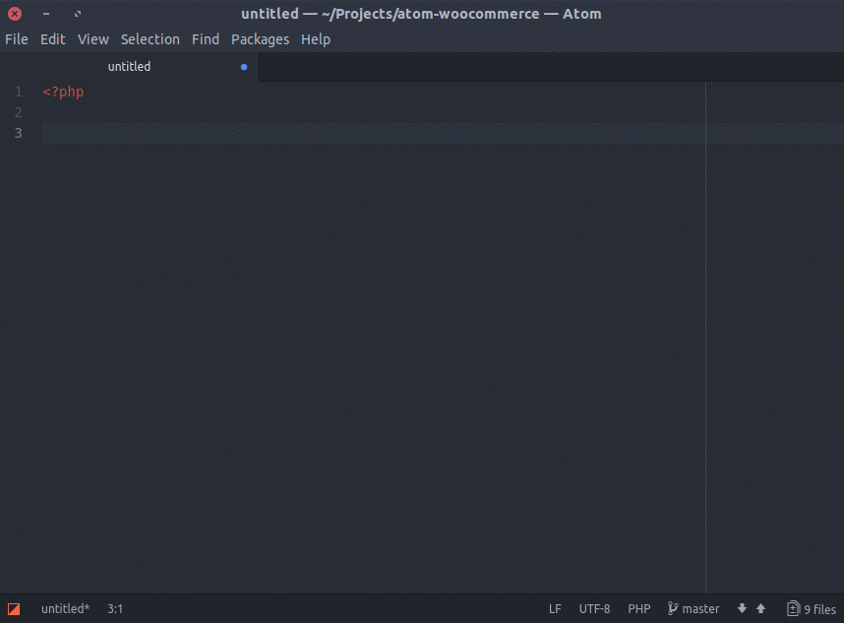
Task: Open the Selection menu
Action: pyautogui.click(x=150, y=39)
